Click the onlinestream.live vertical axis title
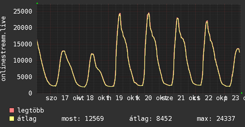Image resolution: width=245 pixels, height=127 pixels. 3,49
